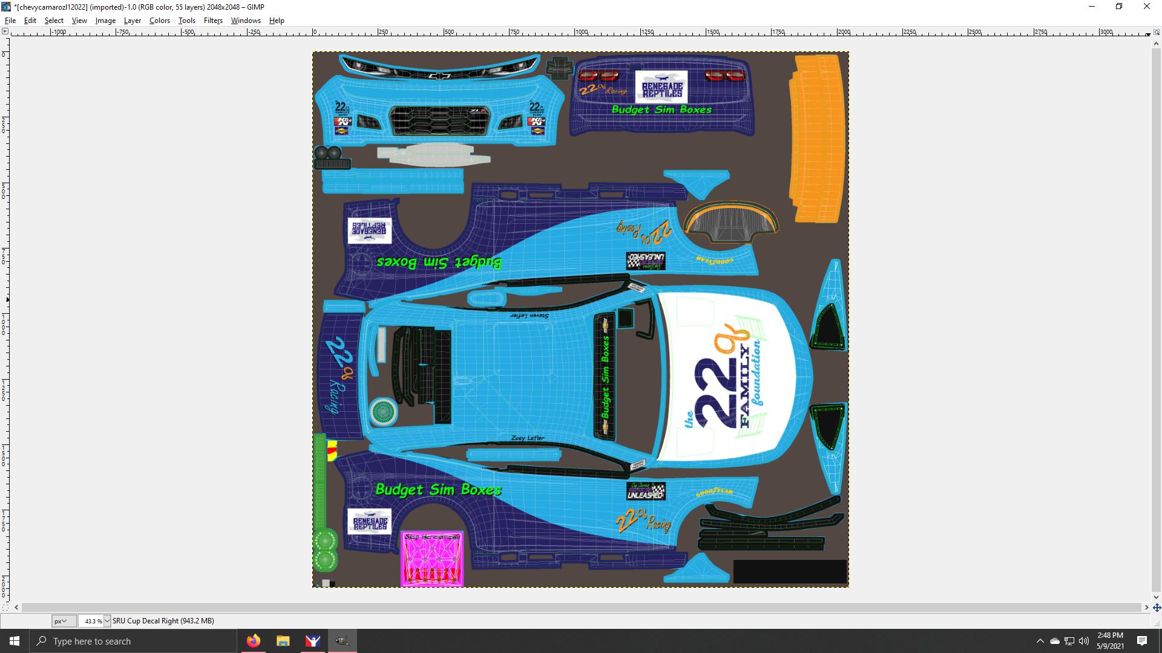Screen dimensions: 1162x653
Task: Expand hidden icons in the system tray
Action: click(x=1040, y=641)
